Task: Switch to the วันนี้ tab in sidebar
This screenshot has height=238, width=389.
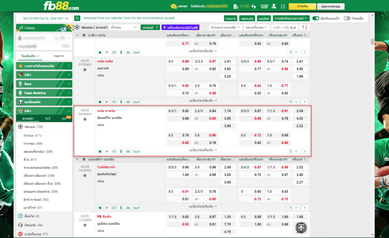Action: 47,119
